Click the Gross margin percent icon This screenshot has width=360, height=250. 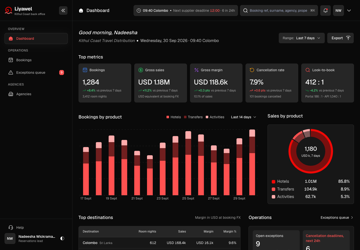pos(196,70)
